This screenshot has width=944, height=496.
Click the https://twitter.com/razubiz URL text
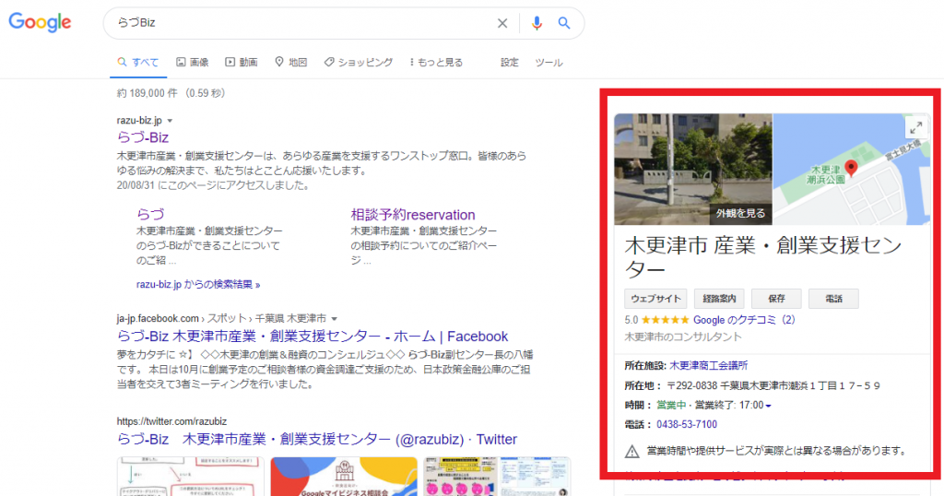click(x=171, y=421)
